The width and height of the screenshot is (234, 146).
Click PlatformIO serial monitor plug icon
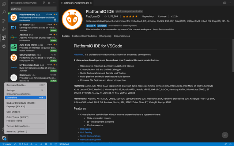click(51, 144)
